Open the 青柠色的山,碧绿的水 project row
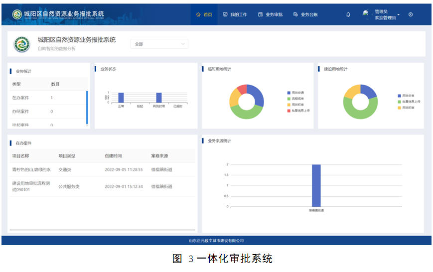 pyautogui.click(x=31, y=170)
